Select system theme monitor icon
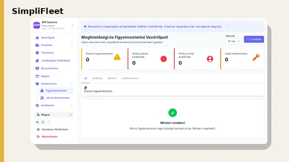This screenshot has height=162, width=289. [x=43, y=122]
